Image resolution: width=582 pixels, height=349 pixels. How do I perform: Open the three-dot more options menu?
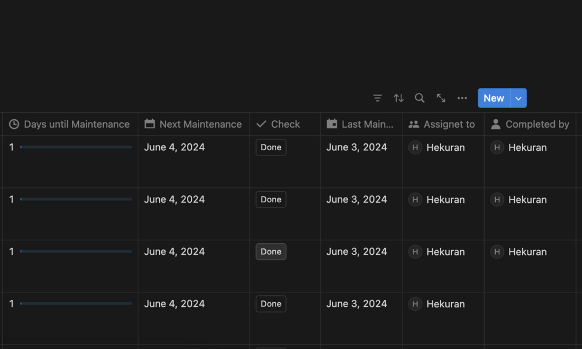(462, 98)
